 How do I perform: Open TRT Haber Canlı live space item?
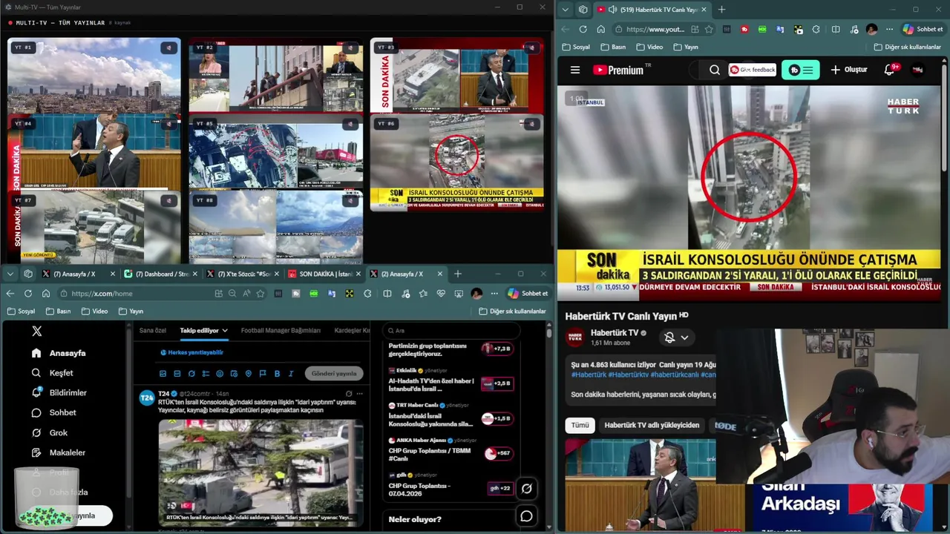coord(450,415)
